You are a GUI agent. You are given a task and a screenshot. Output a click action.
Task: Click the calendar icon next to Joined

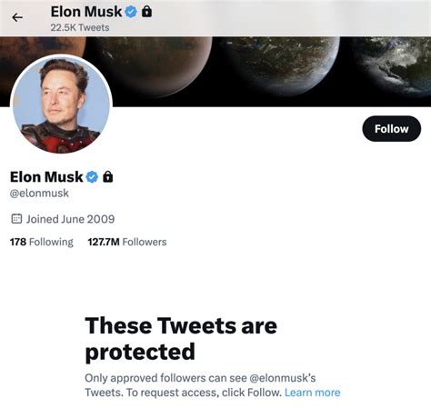tap(16, 219)
